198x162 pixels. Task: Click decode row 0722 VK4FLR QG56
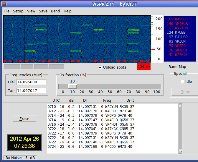(91, 142)
